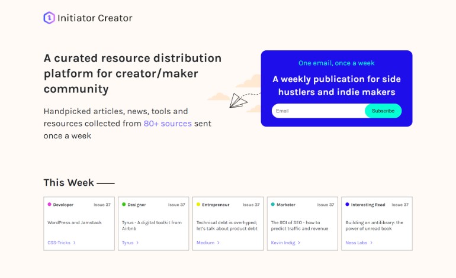Screen dimensions: 456x278
Task: Click the curated resource distribution platform headline
Action: [x=133, y=73]
